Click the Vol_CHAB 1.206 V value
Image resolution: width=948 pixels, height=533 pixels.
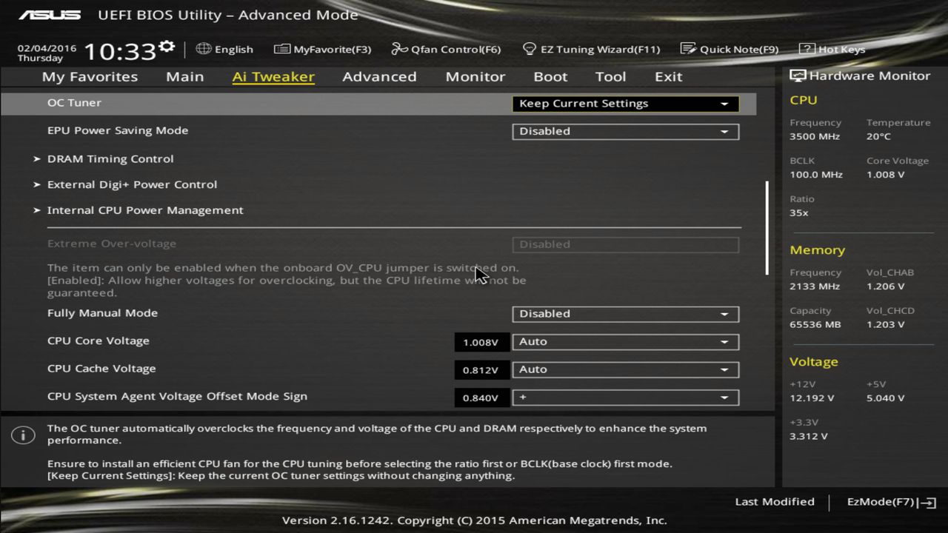(885, 286)
